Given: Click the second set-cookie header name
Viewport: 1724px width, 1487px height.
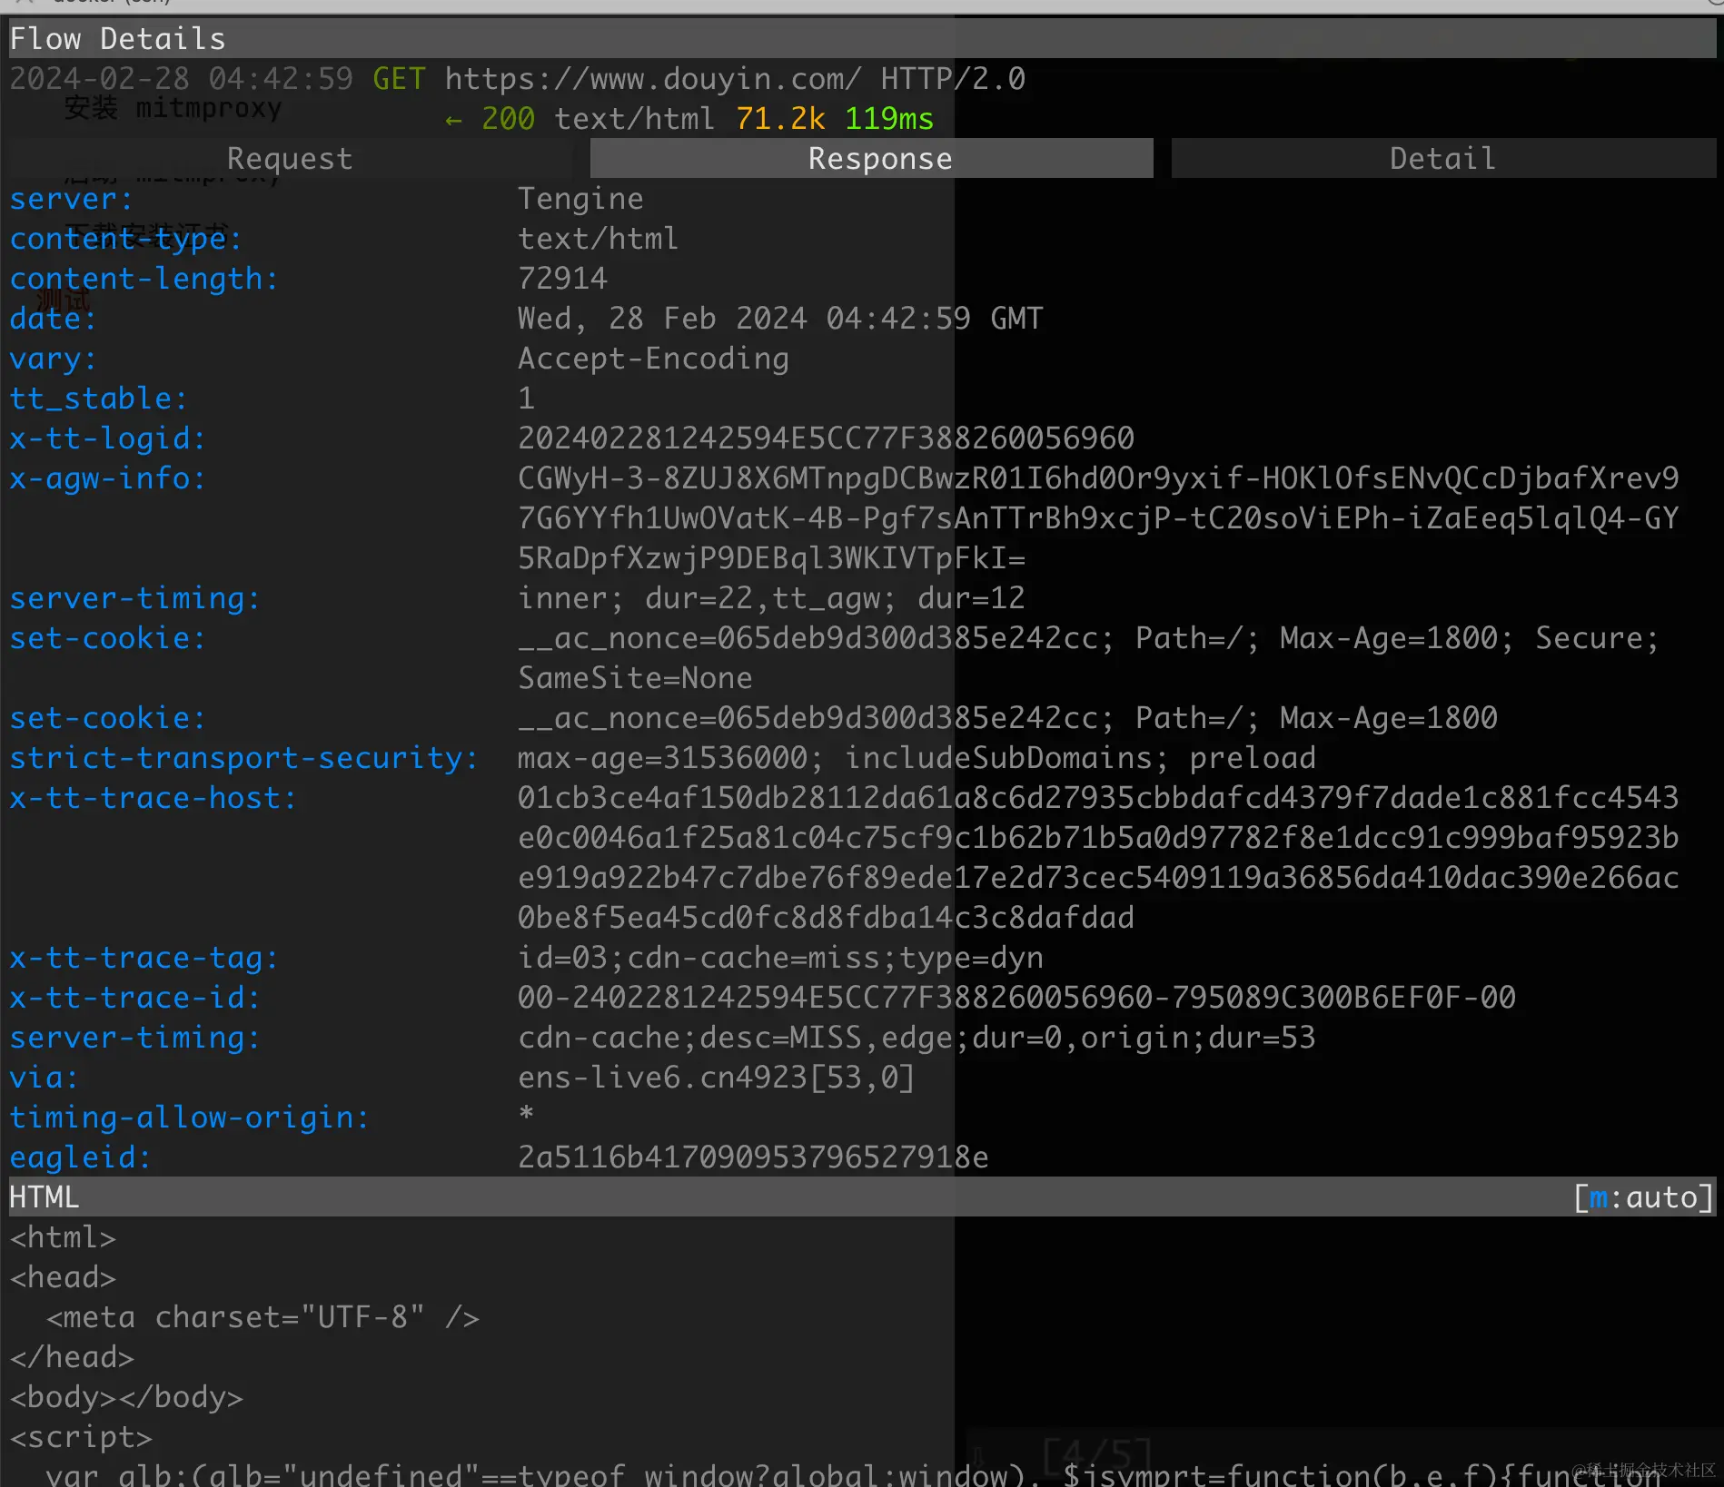Looking at the screenshot, I should click(107, 718).
